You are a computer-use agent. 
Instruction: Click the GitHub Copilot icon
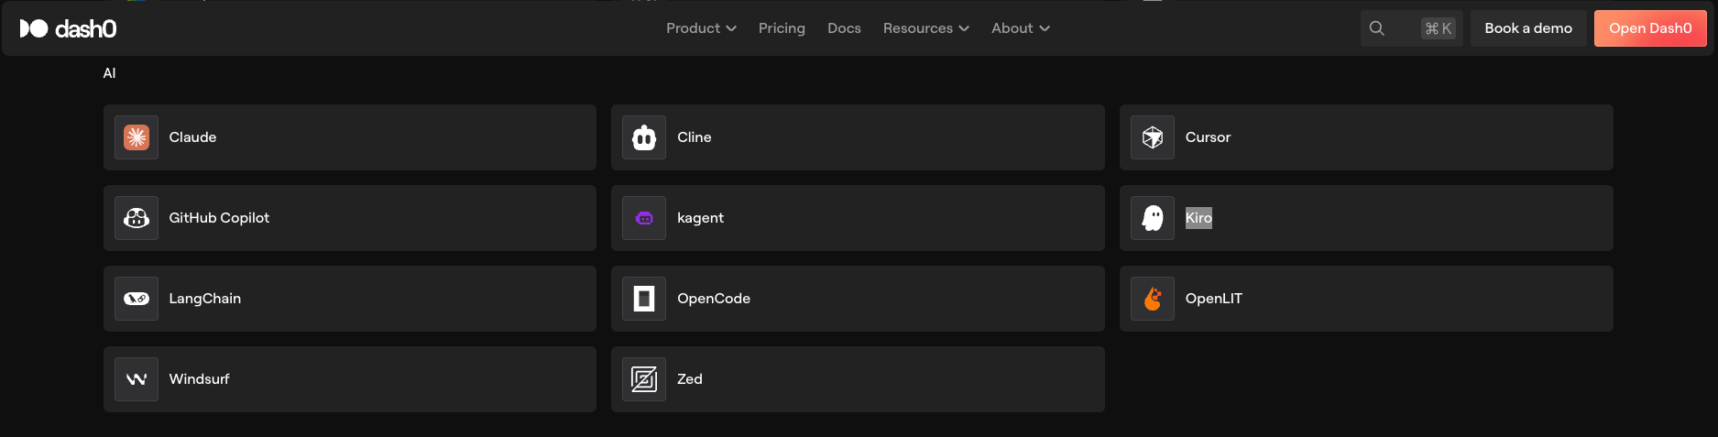tap(137, 218)
